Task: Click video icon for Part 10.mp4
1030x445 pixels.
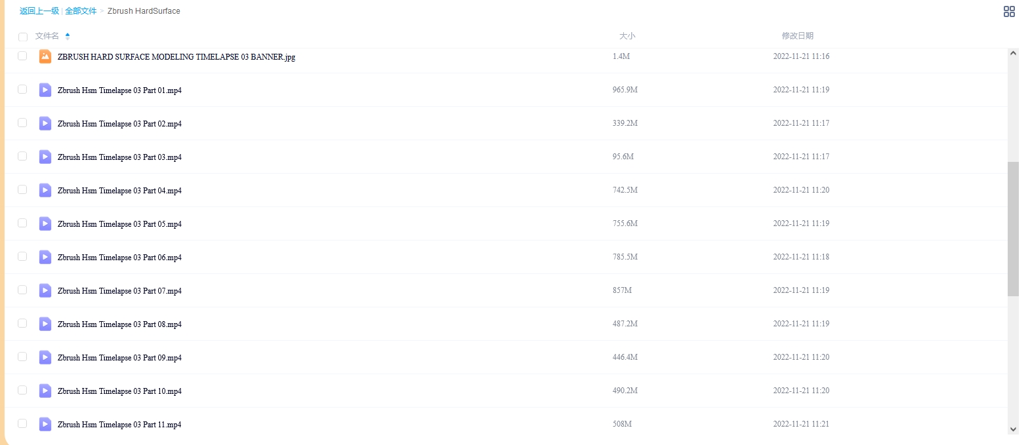Action: (45, 391)
